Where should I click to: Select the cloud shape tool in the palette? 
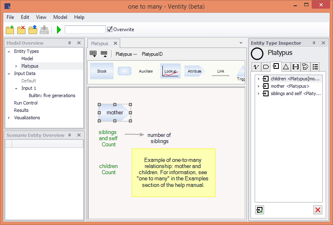[x=124, y=71]
